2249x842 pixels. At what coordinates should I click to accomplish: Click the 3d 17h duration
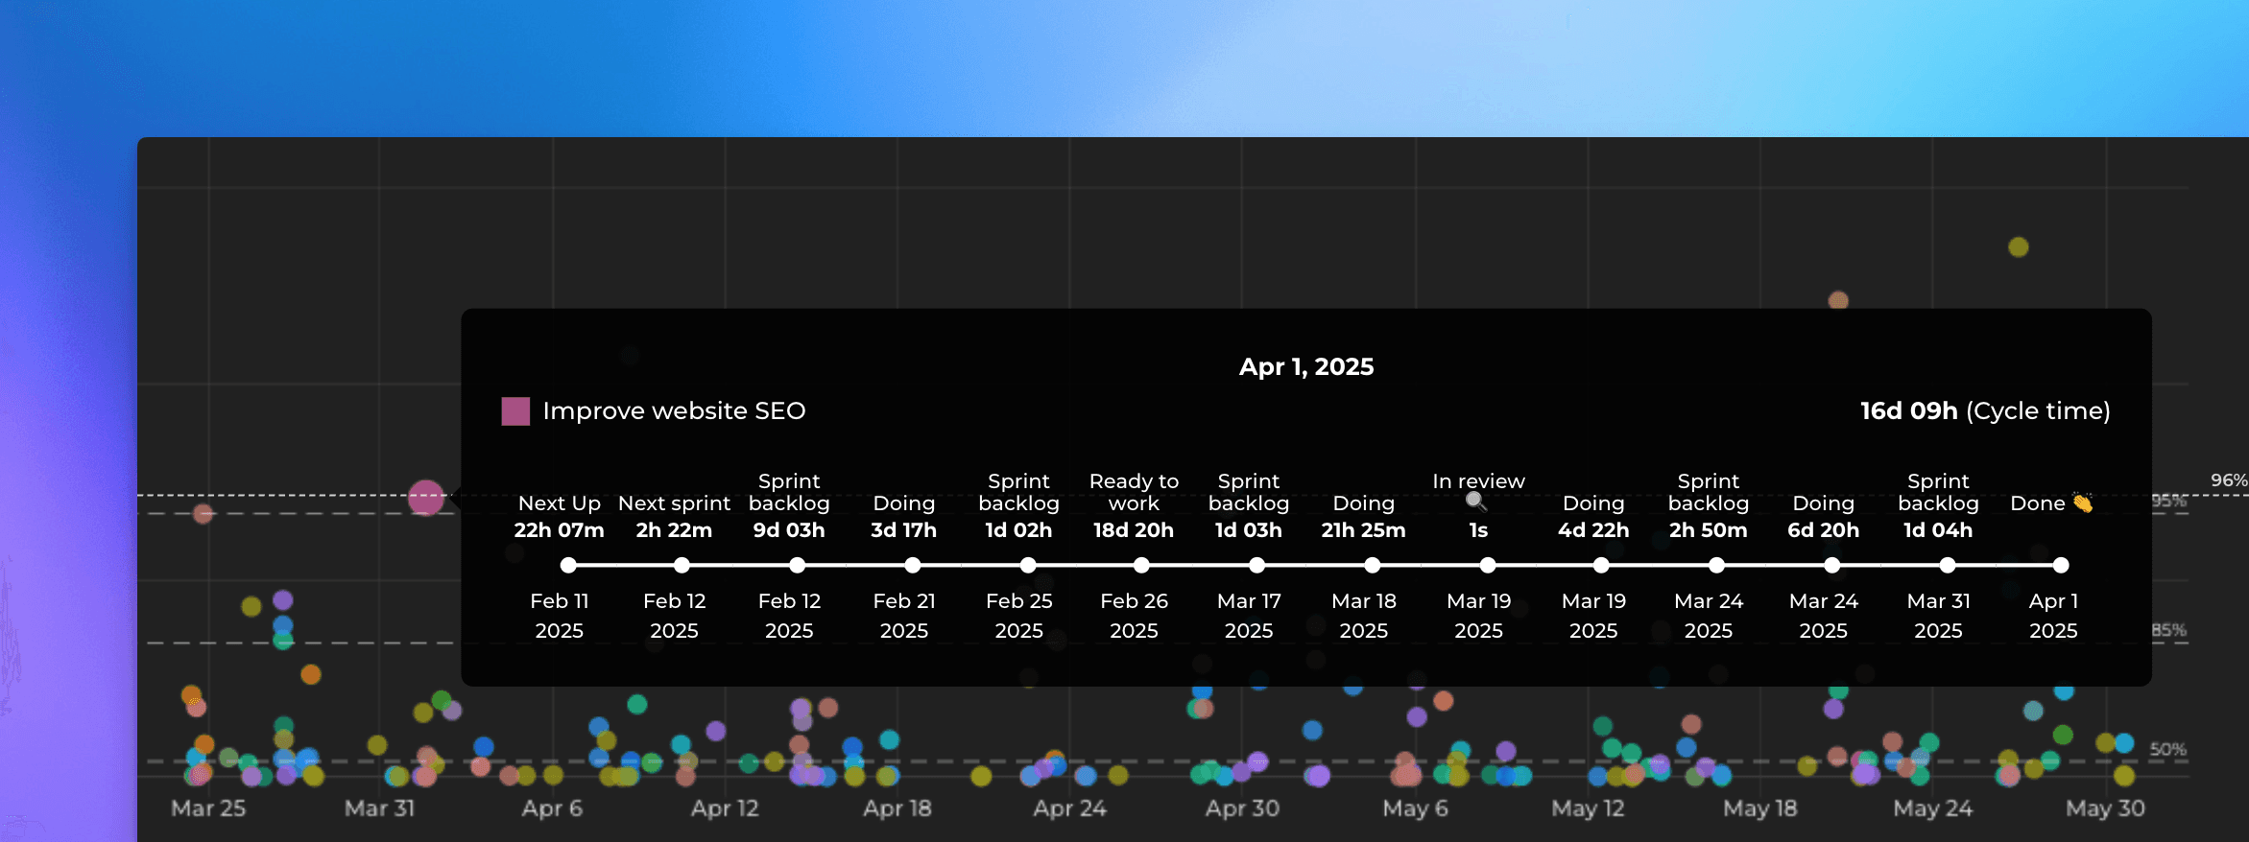tap(903, 530)
